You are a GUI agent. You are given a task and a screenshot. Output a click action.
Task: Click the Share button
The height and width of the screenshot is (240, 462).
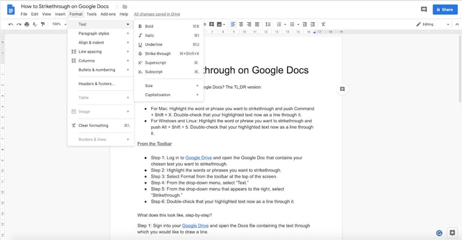coord(445,9)
